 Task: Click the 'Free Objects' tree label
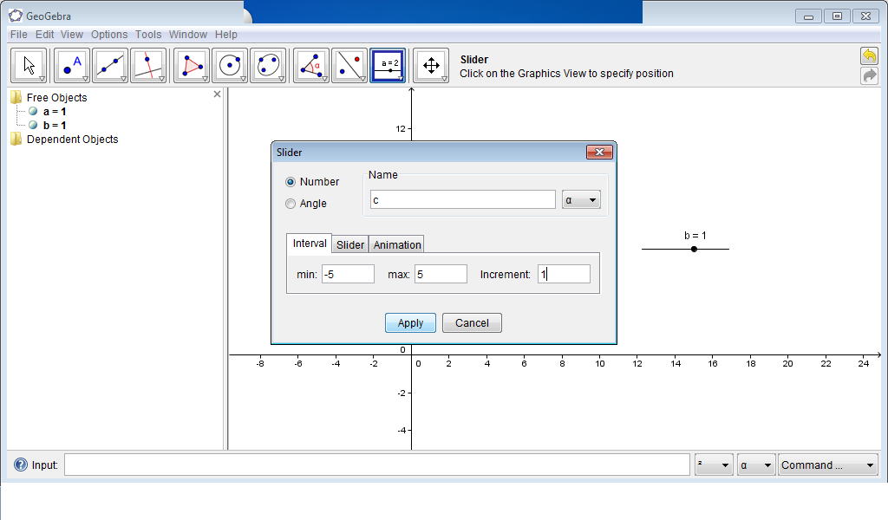tap(56, 97)
